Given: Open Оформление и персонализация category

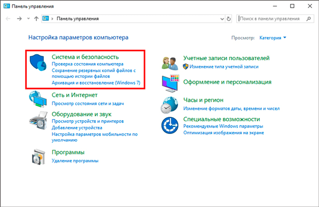Looking at the screenshot, I should tap(227, 82).
